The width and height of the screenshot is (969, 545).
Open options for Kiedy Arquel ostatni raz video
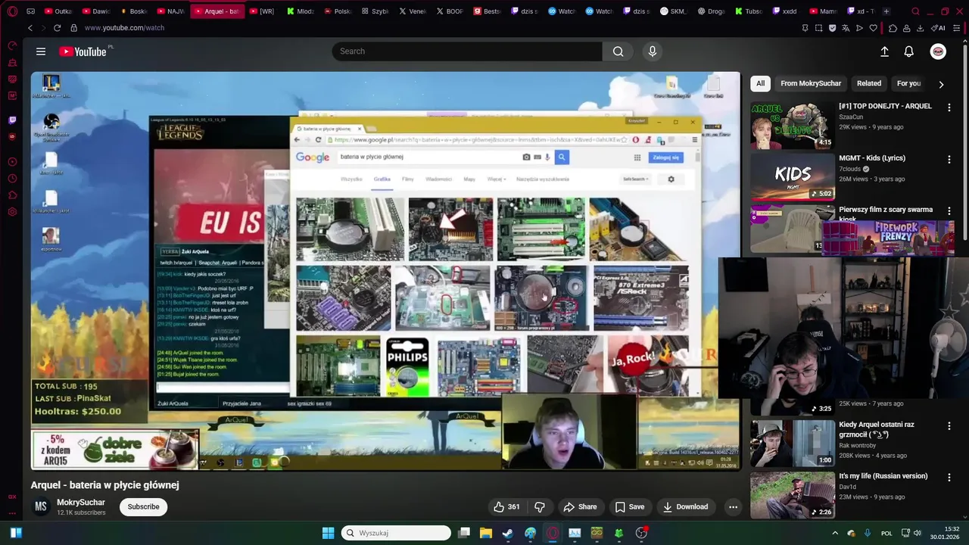(x=949, y=426)
